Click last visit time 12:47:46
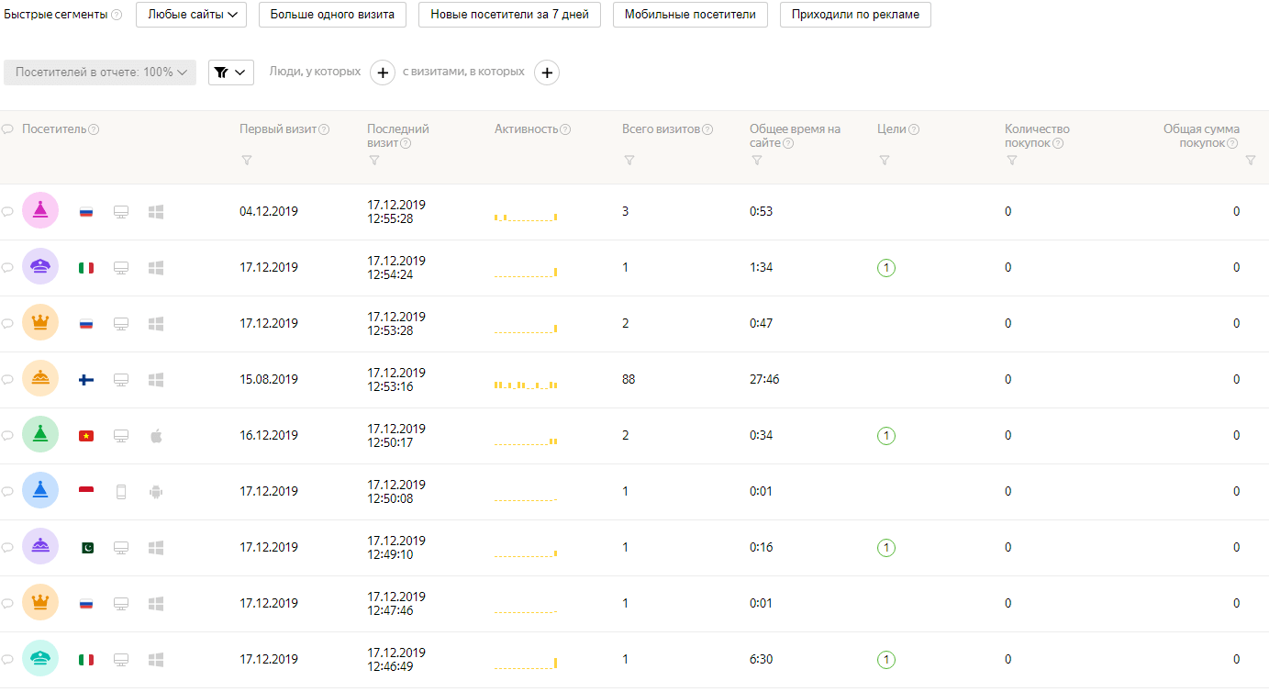The width and height of the screenshot is (1269, 692). click(x=390, y=610)
